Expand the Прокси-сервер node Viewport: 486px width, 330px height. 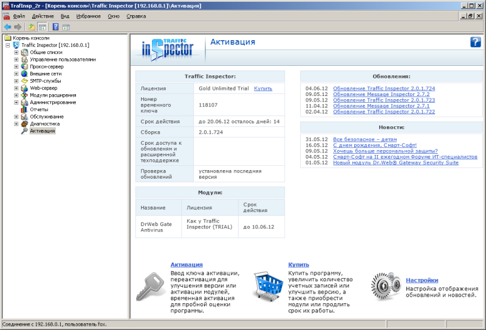pos(16,67)
